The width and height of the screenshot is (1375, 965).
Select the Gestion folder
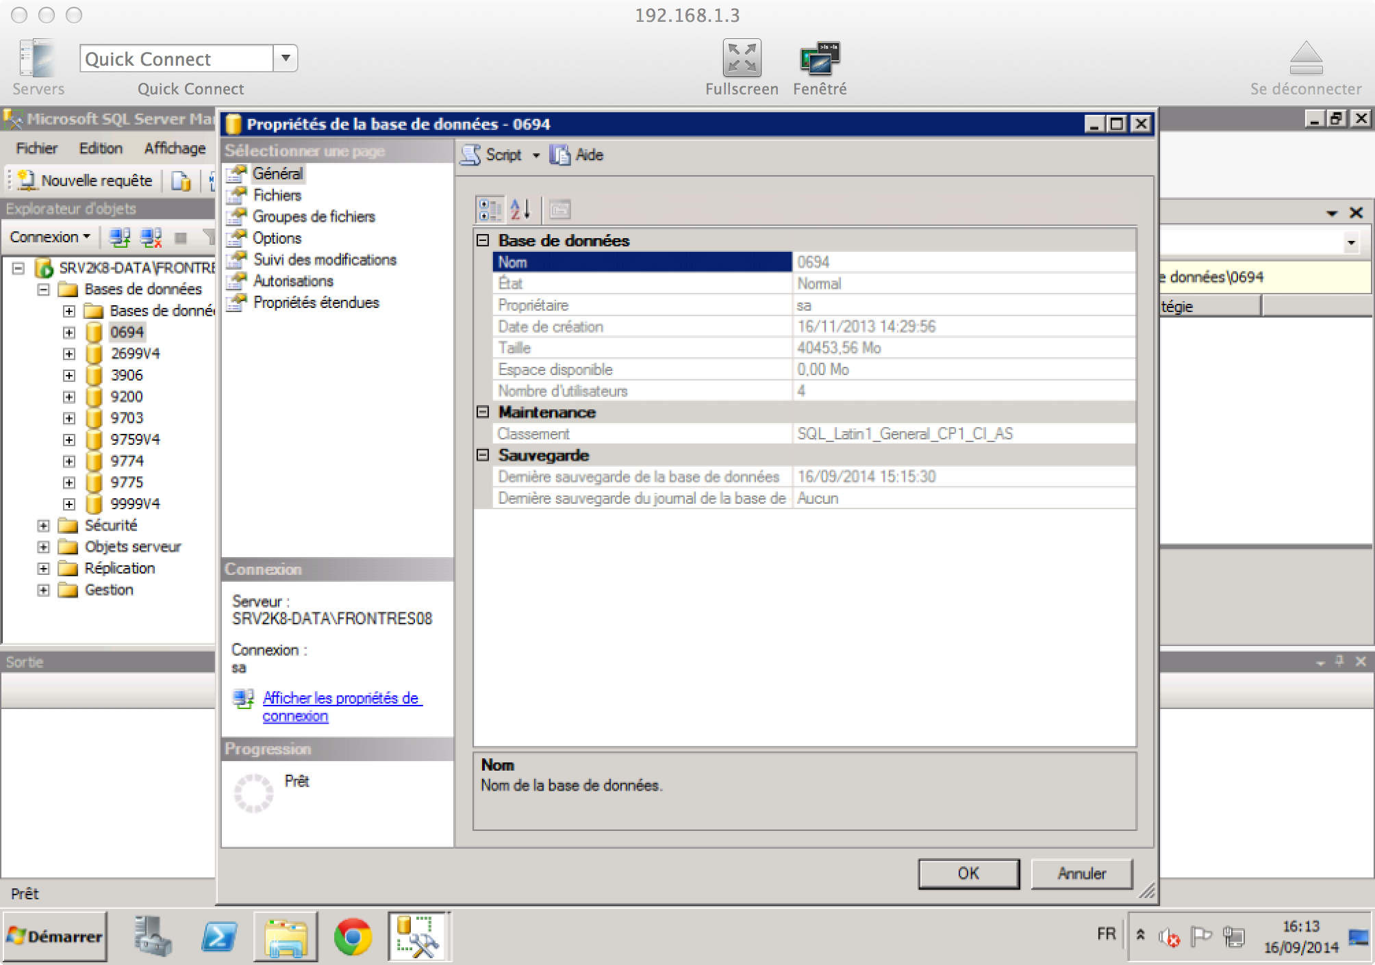coord(109,590)
